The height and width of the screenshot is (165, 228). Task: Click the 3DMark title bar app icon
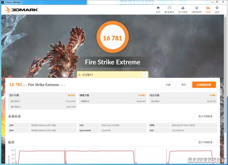[x=2, y=2]
